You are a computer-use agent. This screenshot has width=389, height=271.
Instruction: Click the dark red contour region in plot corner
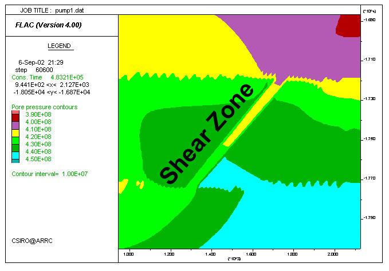[x=348, y=24]
